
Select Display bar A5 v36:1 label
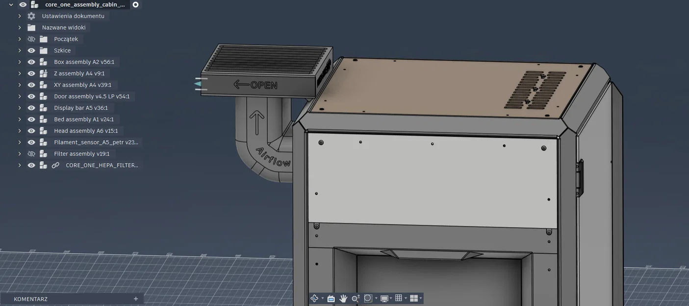[x=81, y=108]
